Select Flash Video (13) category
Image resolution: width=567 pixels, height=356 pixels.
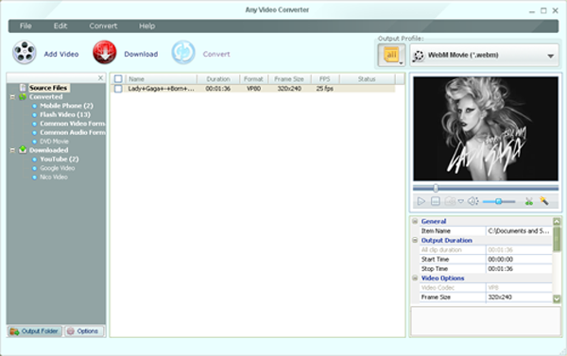coord(65,114)
